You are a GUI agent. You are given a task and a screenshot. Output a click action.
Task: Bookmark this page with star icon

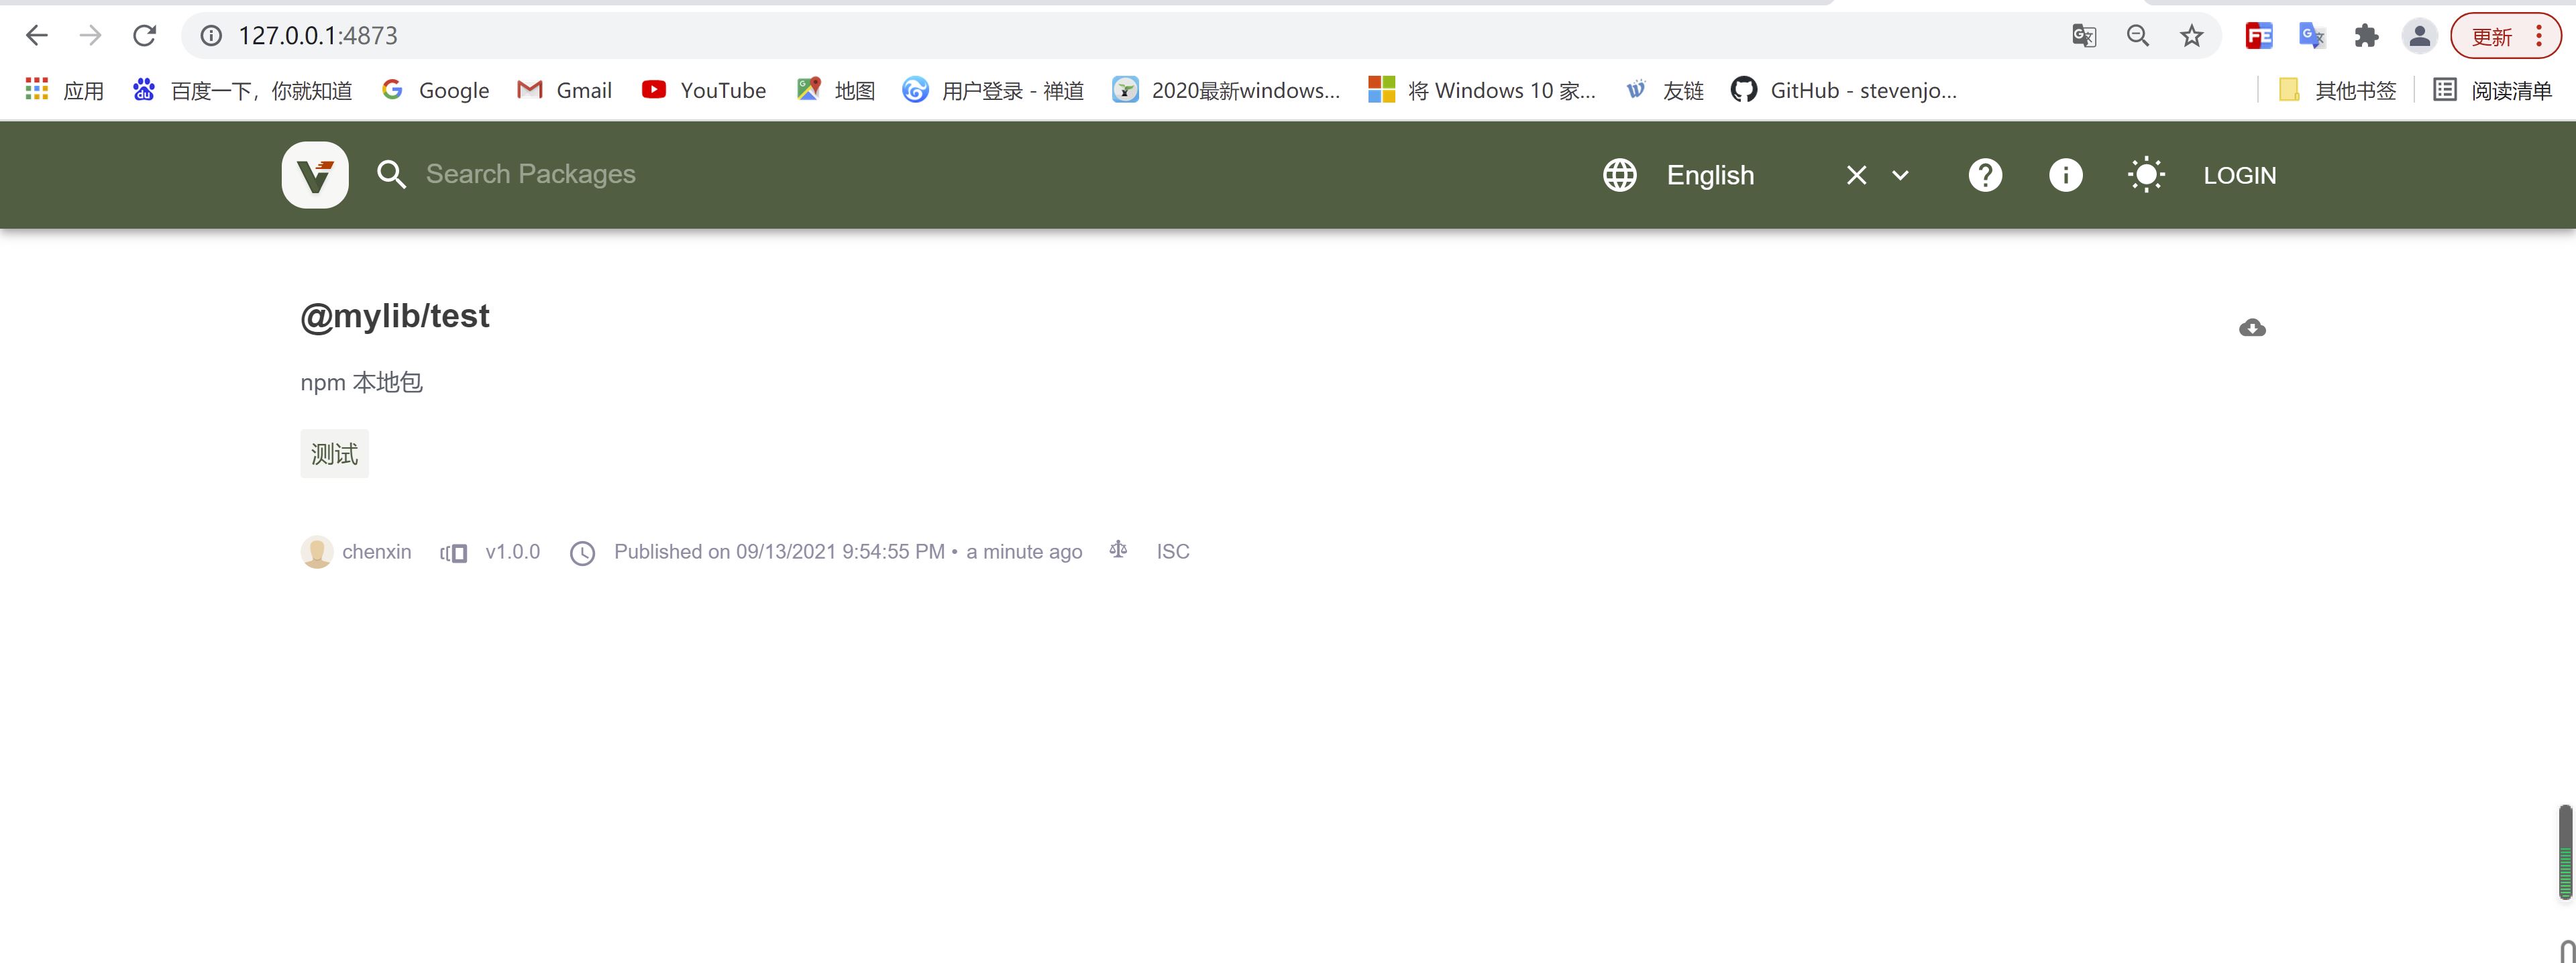[x=2191, y=36]
